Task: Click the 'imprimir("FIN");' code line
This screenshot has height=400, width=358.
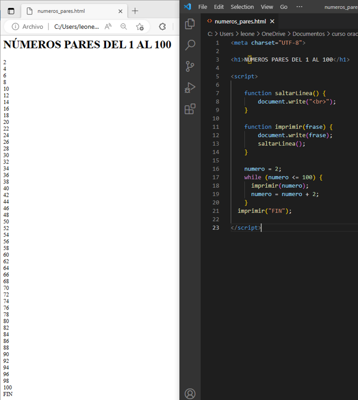Action: pyautogui.click(x=265, y=211)
